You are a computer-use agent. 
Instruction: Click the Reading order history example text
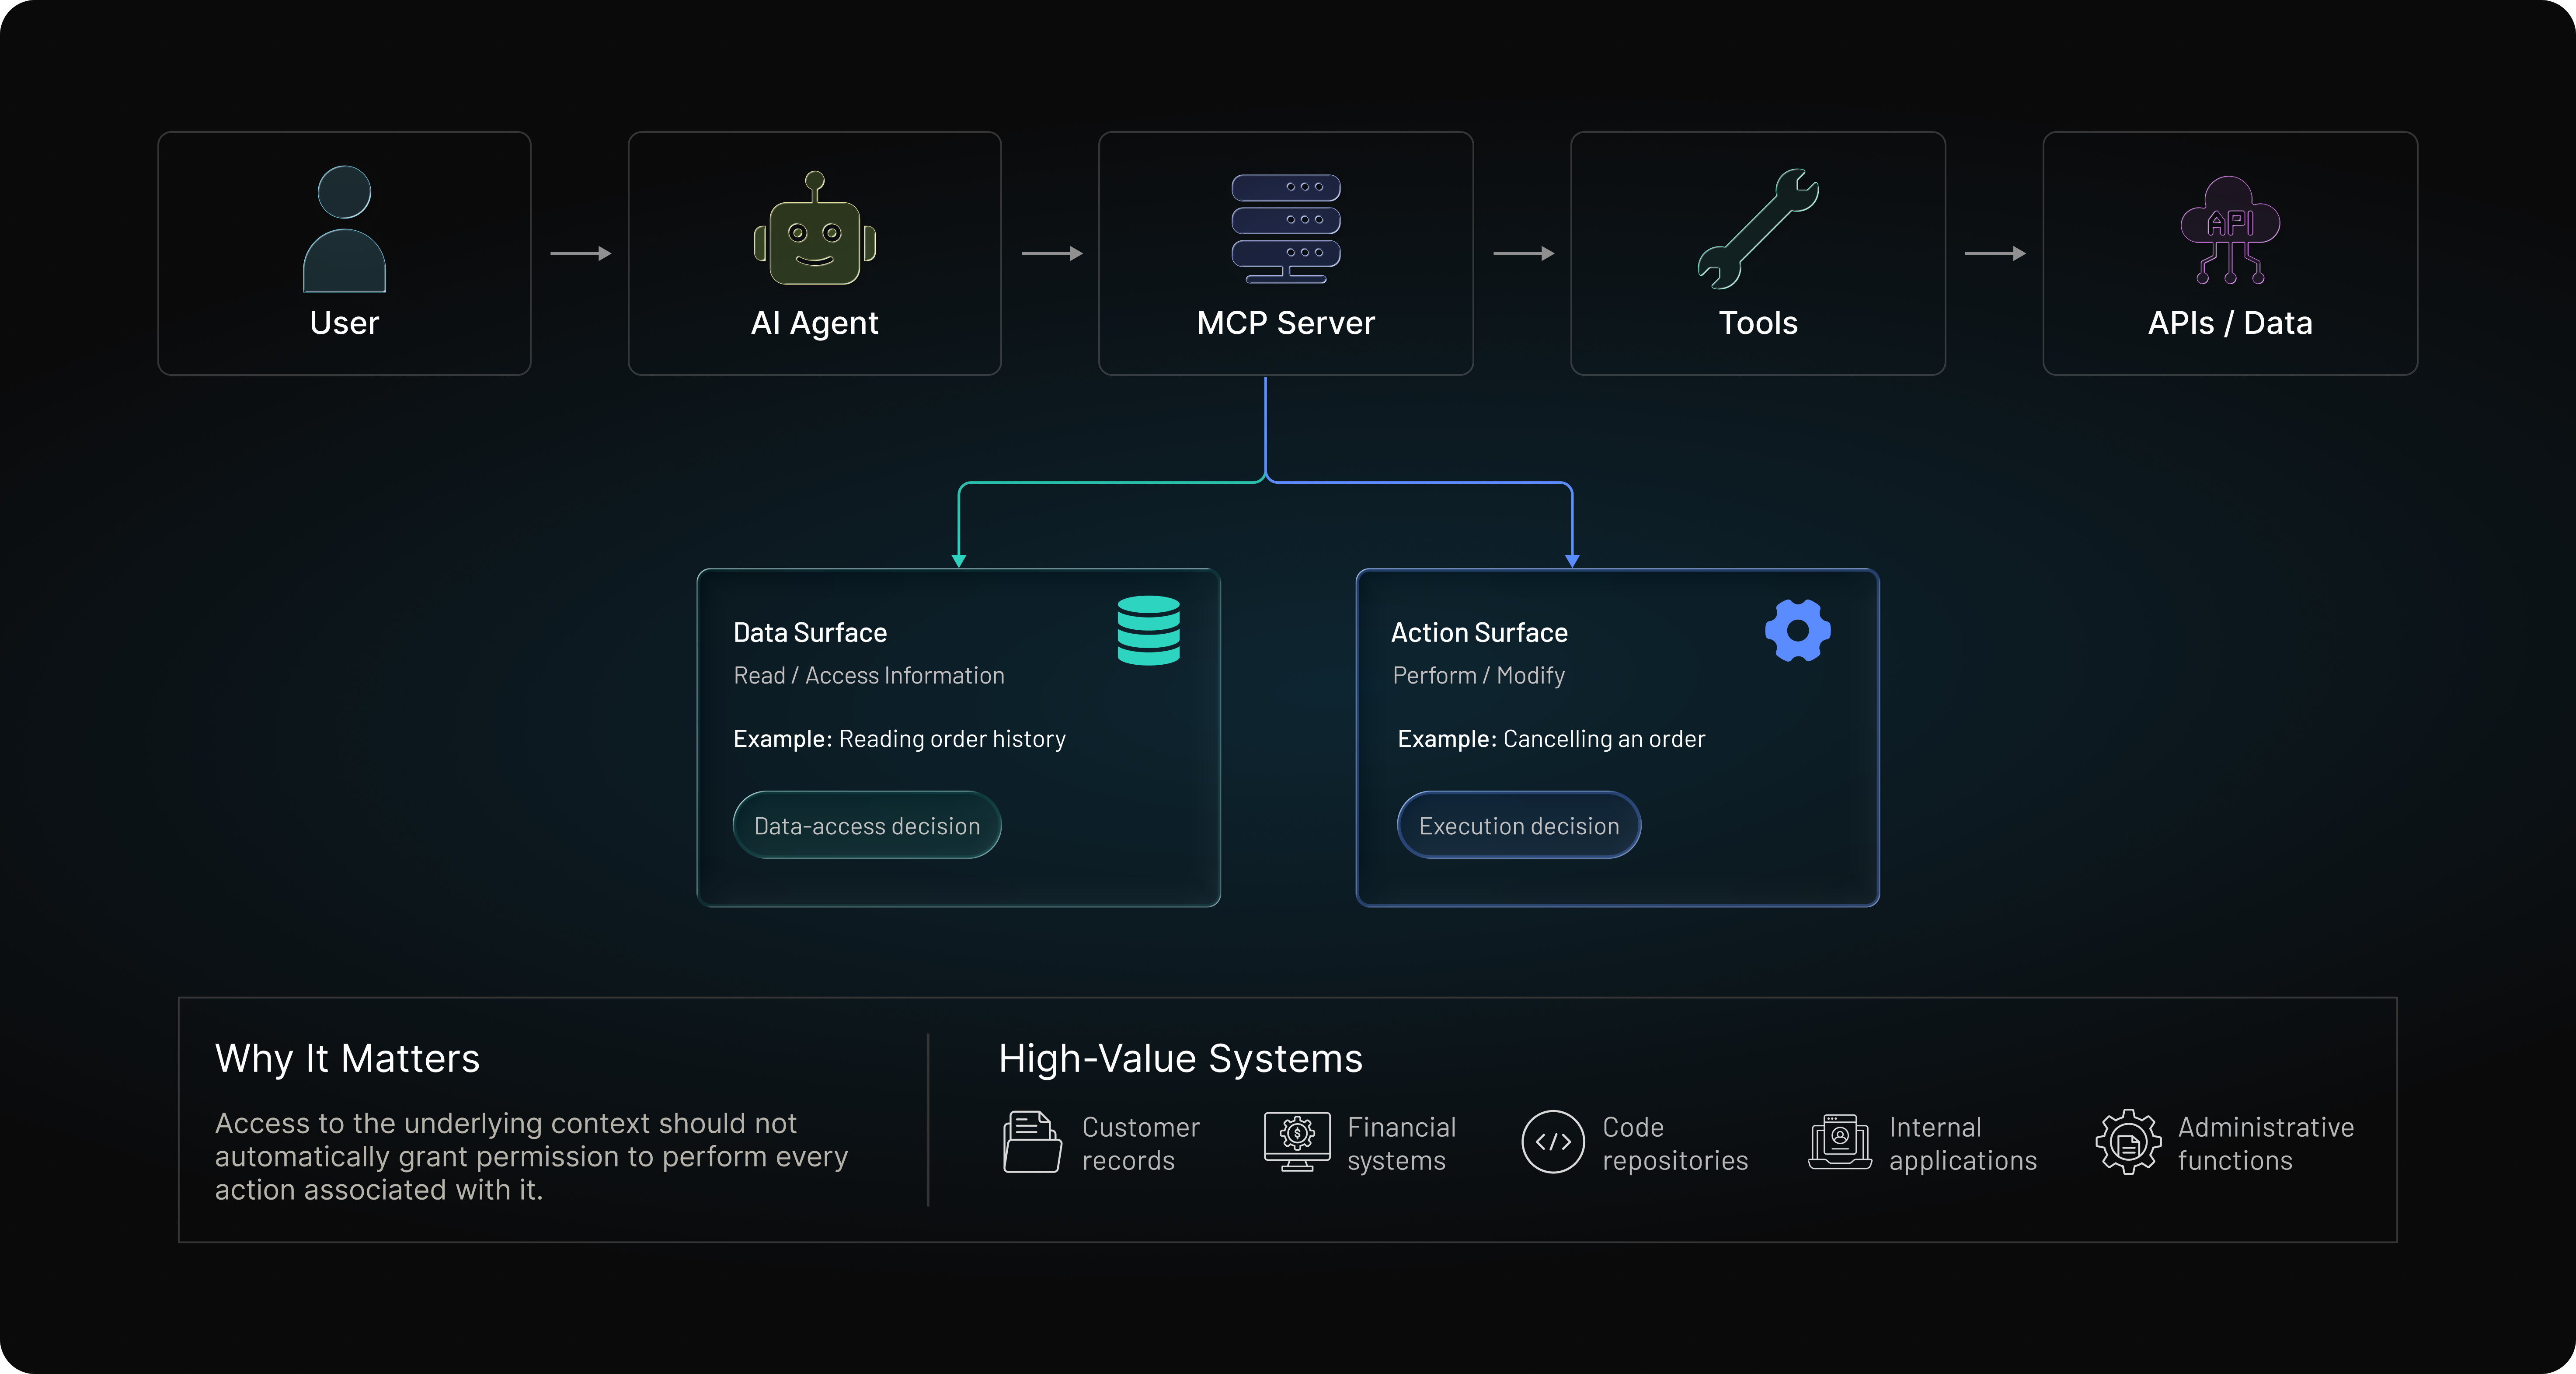click(952, 739)
